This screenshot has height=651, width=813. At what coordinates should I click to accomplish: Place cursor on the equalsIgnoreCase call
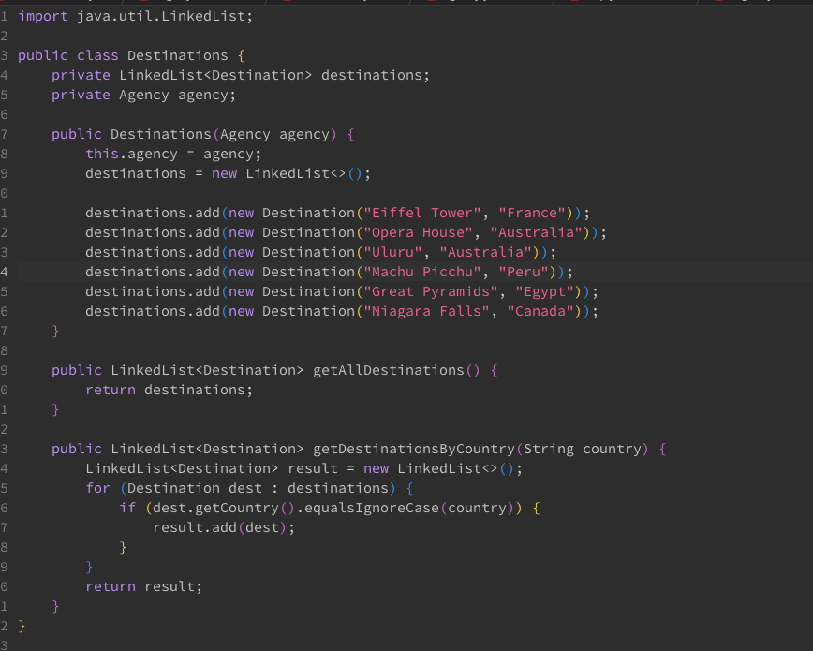371,507
